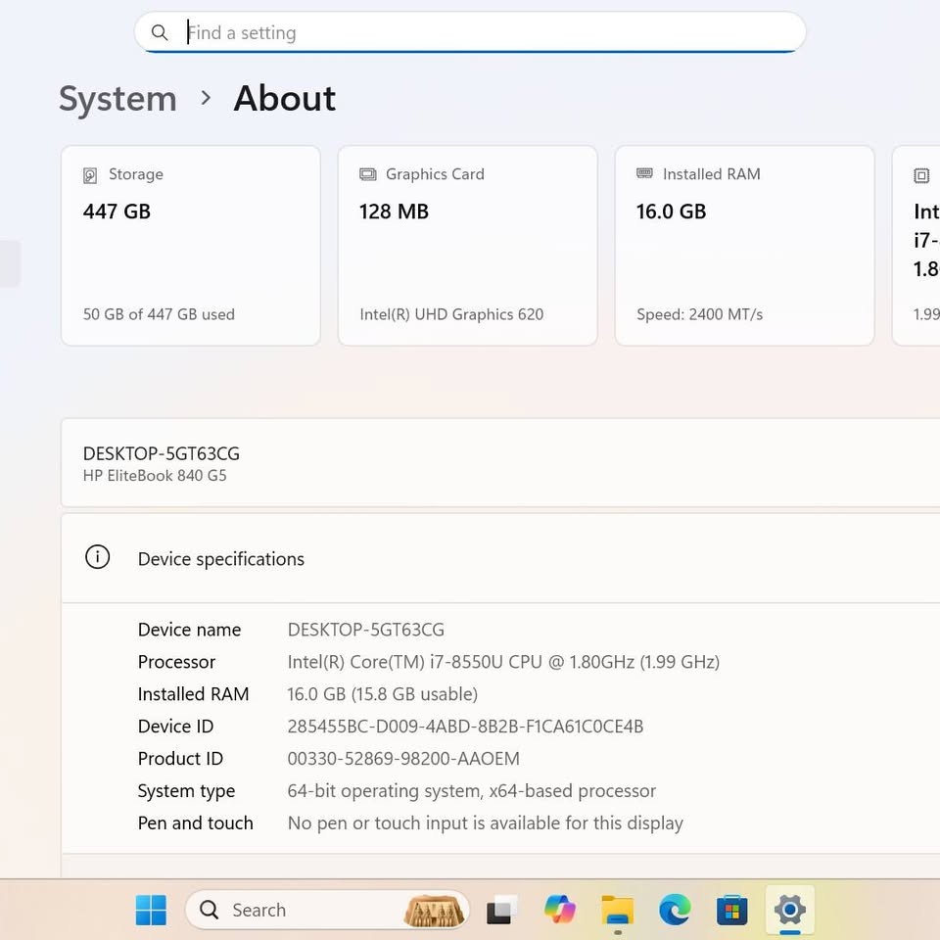Select '16.0 GB (15.8 GB usable)' value
This screenshot has width=940, height=940.
click(383, 694)
